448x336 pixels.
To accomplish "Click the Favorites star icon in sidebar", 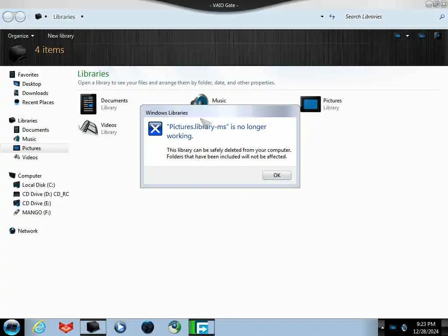I will [x=12, y=74].
